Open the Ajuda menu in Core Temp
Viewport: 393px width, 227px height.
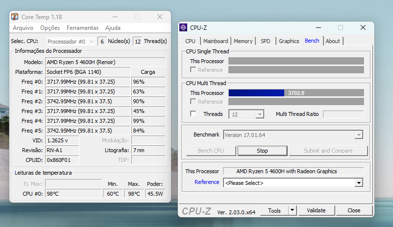point(113,28)
